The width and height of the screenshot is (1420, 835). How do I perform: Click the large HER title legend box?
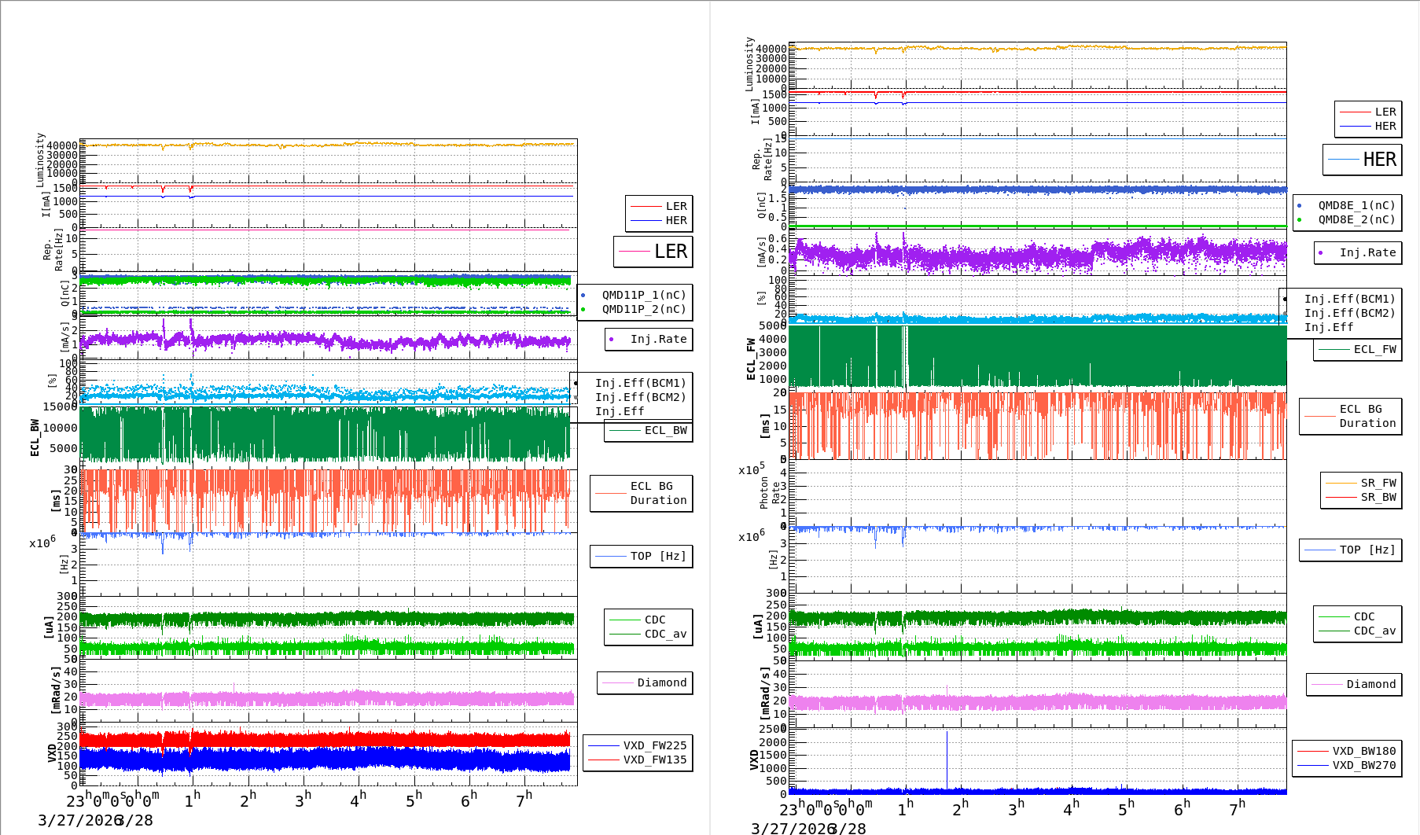[1363, 160]
